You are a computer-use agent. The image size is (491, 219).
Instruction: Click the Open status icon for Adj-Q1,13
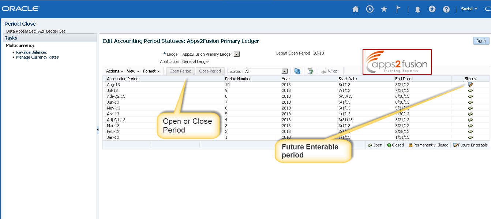[x=470, y=120]
